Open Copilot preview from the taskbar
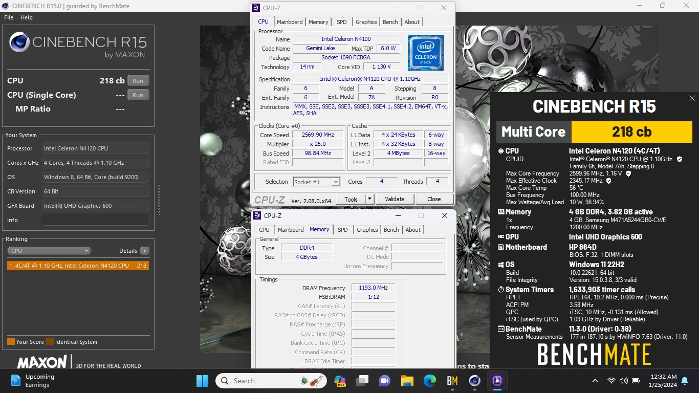 pyautogui.click(x=340, y=381)
